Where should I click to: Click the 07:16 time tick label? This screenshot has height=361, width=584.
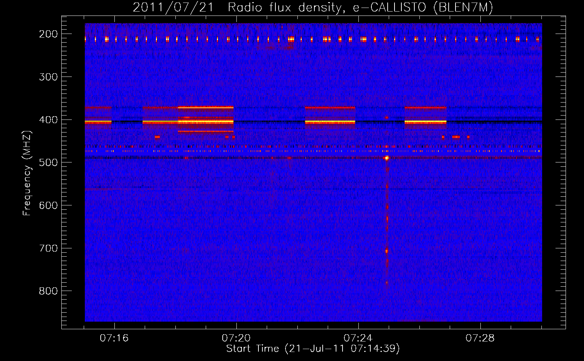tap(114, 338)
